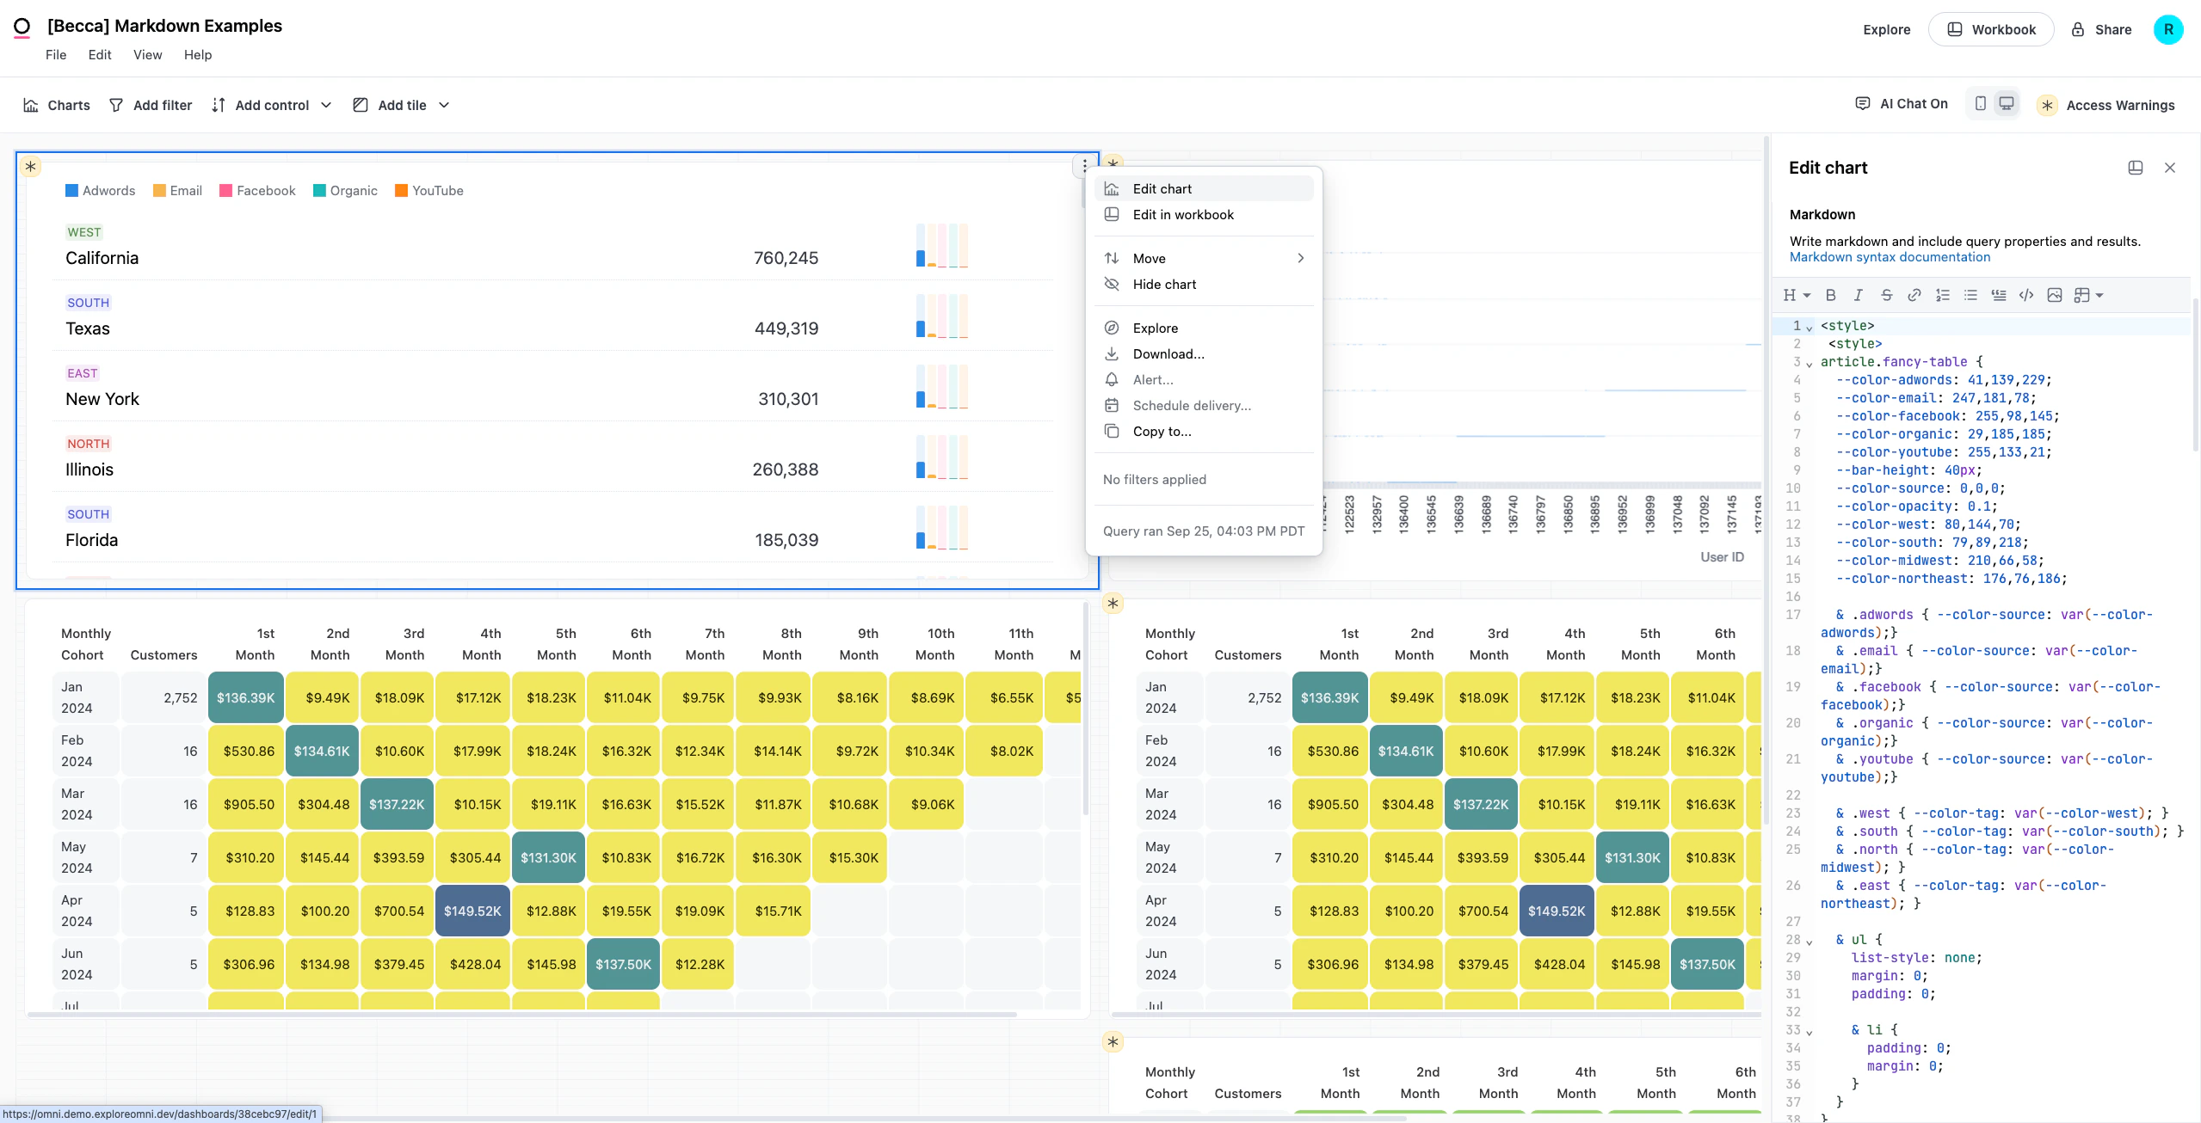Viewport: 2201px width, 1123px height.
Task: Insert an image using the image icon
Action: pyautogui.click(x=2056, y=295)
